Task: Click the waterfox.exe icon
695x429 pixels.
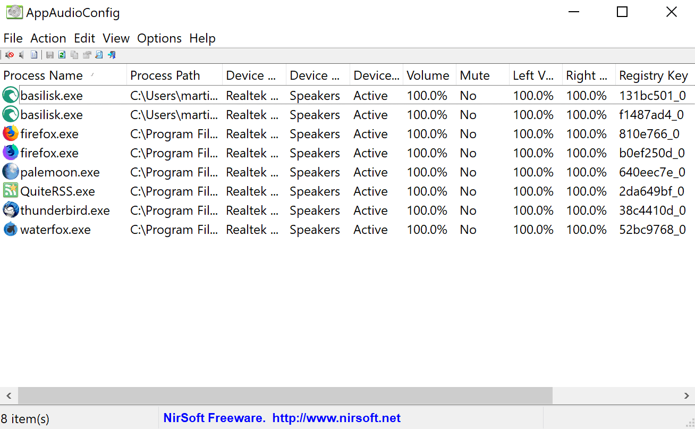Action: (x=10, y=230)
